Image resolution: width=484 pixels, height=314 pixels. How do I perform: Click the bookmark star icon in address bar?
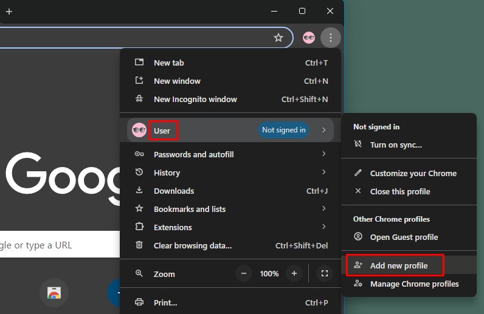tap(278, 38)
